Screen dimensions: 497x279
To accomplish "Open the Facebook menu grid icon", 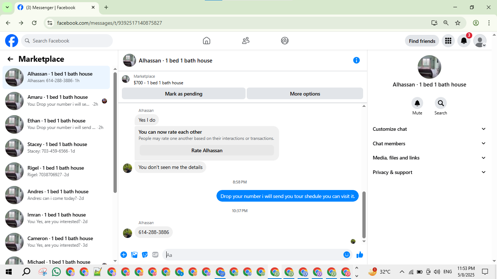I will pyautogui.click(x=448, y=41).
